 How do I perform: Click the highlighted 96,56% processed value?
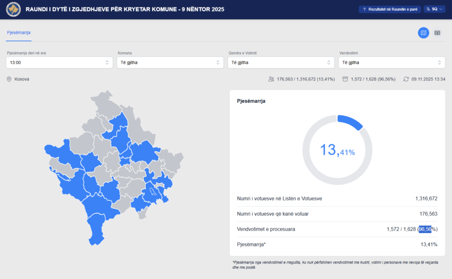[425, 229]
